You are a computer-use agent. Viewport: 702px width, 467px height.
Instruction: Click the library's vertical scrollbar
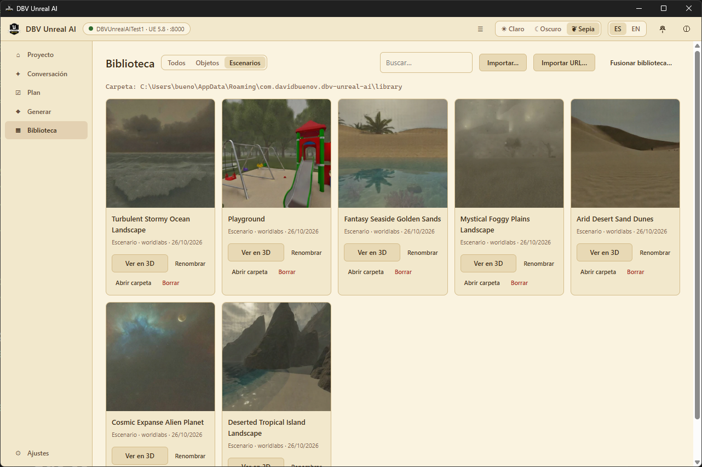point(697,235)
